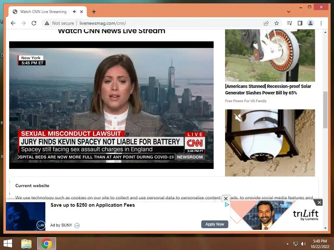
Task: Open the triLift by Lumenis ad
Action: pyautogui.click(x=276, y=215)
